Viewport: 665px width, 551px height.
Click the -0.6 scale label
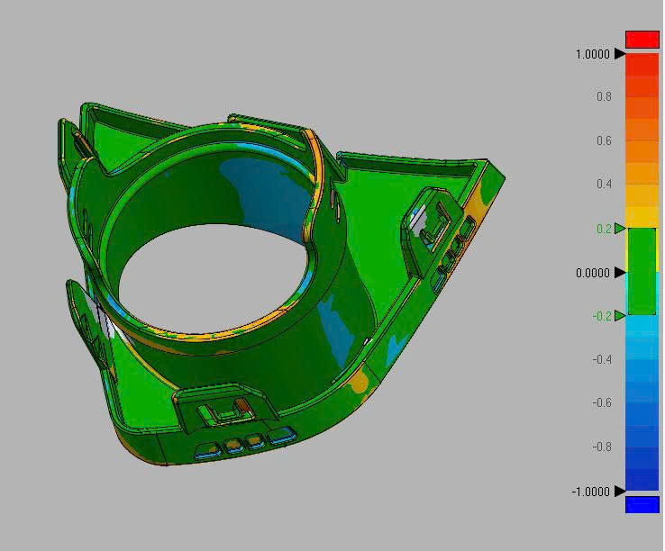click(x=602, y=403)
